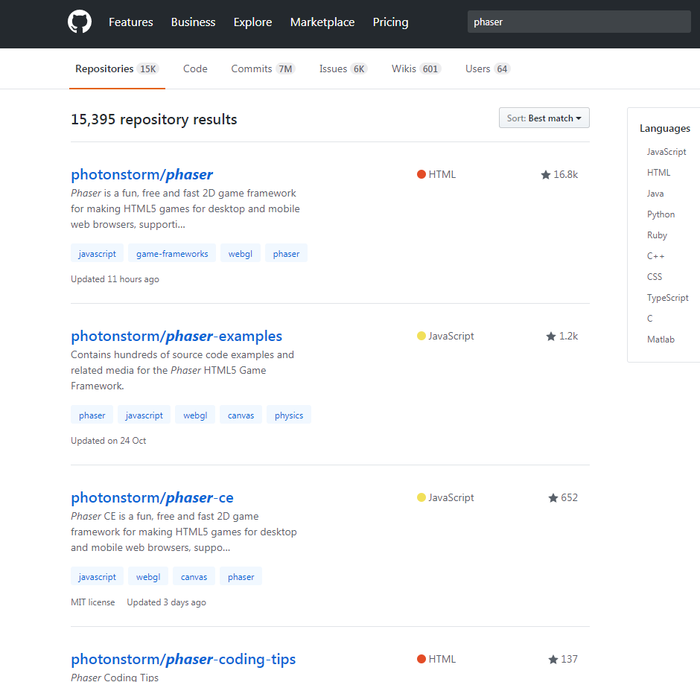Click star icon for phaser-examples 1.2k
This screenshot has height=682, width=700.
coord(551,336)
